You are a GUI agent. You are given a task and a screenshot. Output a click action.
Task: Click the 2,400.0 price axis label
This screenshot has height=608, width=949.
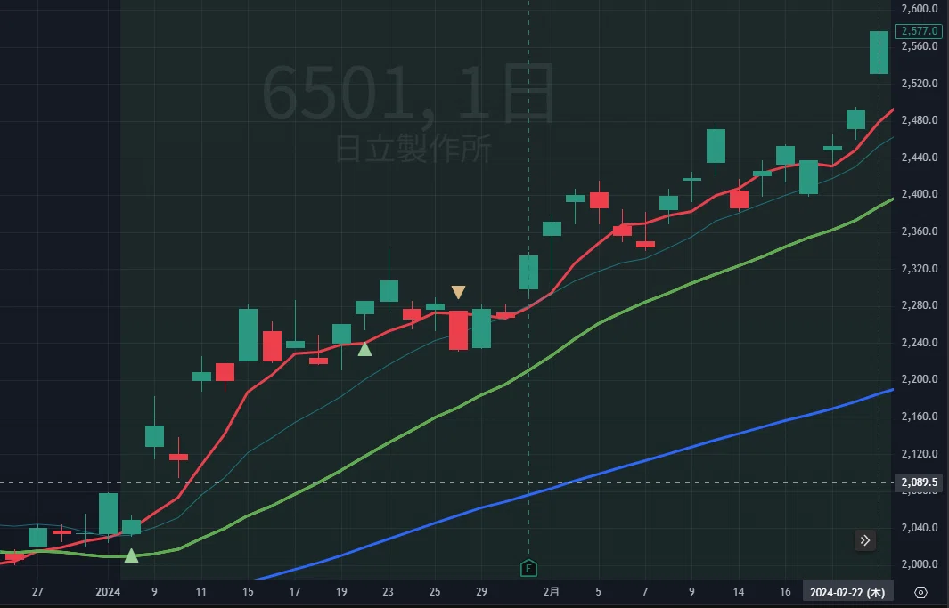pyautogui.click(x=920, y=194)
